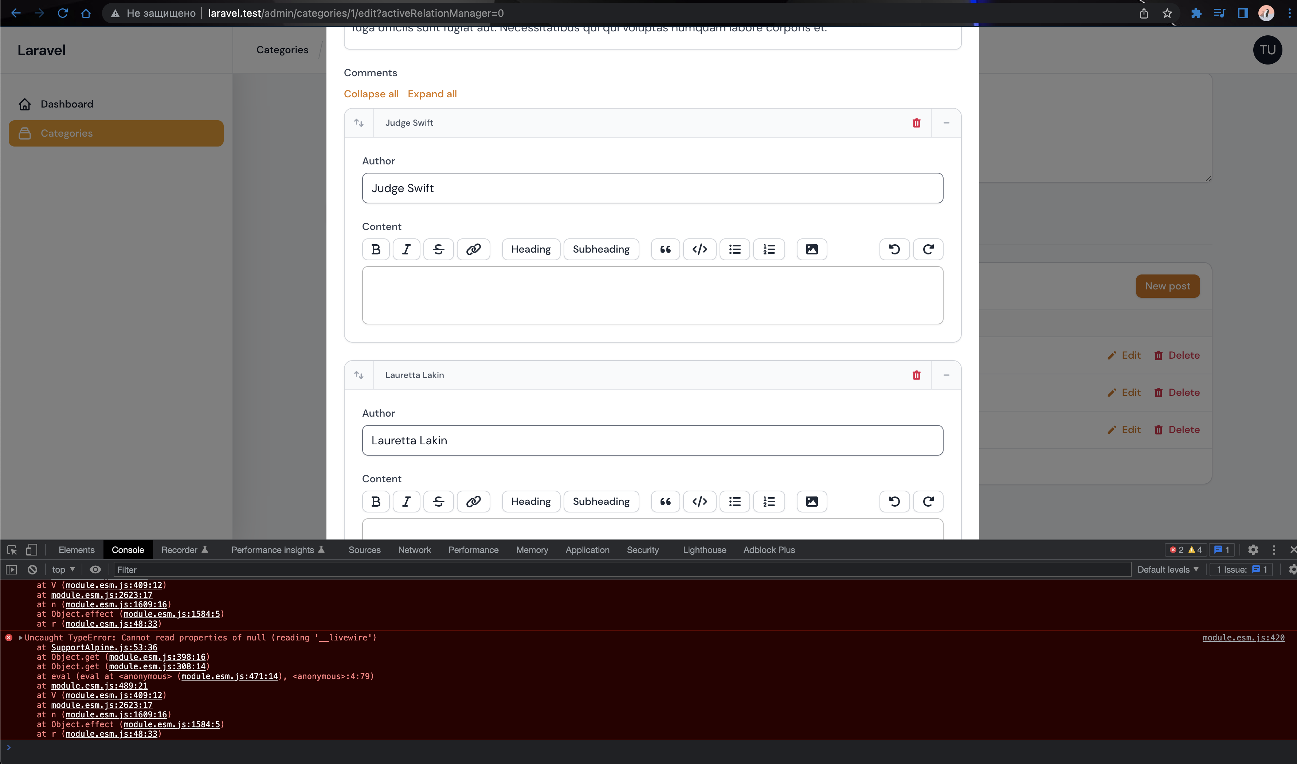
Task: Add a blockquote in the content toolbar
Action: click(665, 249)
